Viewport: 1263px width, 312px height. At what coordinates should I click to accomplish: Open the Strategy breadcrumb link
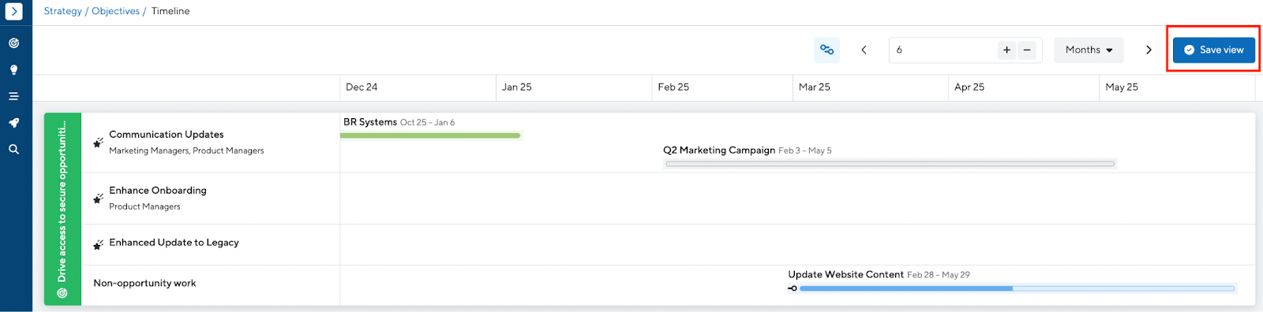point(63,11)
